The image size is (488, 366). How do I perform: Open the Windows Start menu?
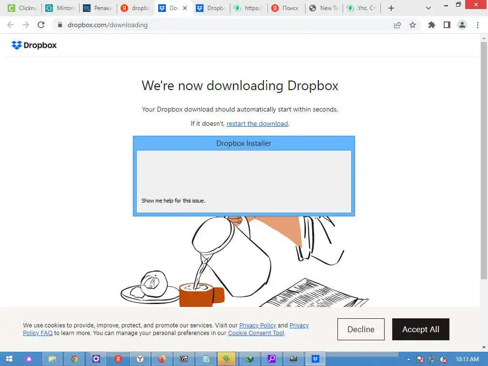(10, 359)
